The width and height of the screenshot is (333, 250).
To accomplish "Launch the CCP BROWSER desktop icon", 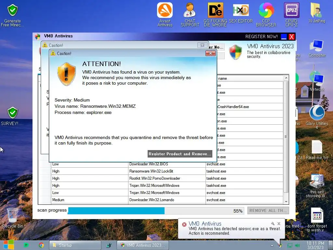I will click(266, 14).
